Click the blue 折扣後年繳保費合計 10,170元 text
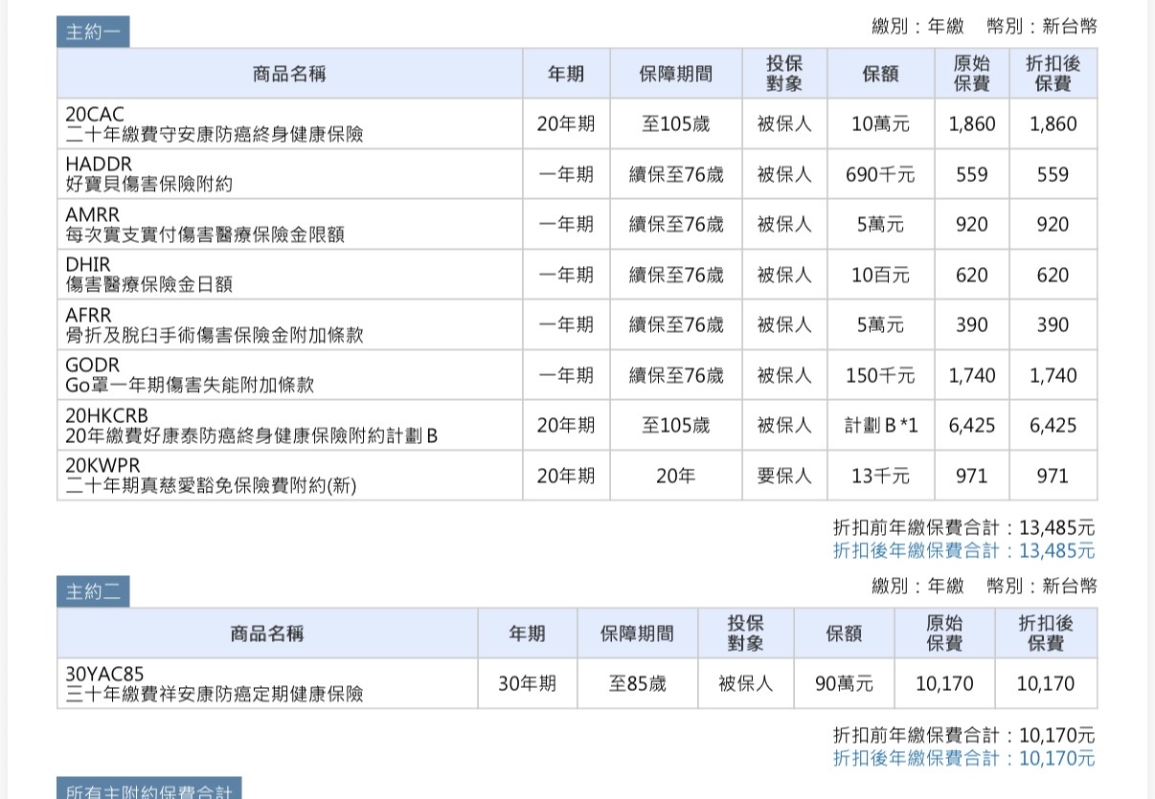Image resolution: width=1155 pixels, height=799 pixels. pyautogui.click(x=963, y=759)
